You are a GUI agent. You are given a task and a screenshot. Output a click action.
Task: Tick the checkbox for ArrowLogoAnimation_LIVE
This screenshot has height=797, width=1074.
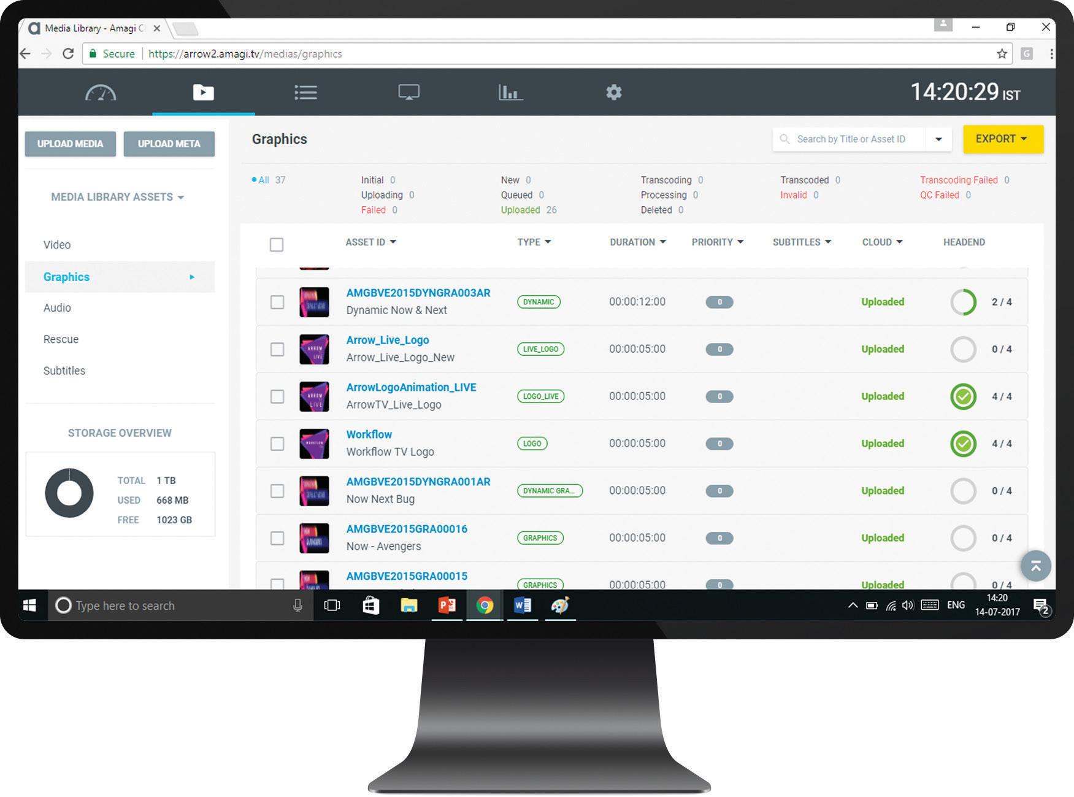[x=277, y=396]
